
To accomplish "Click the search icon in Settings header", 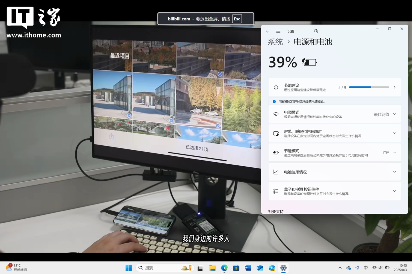I will [x=316, y=31].
